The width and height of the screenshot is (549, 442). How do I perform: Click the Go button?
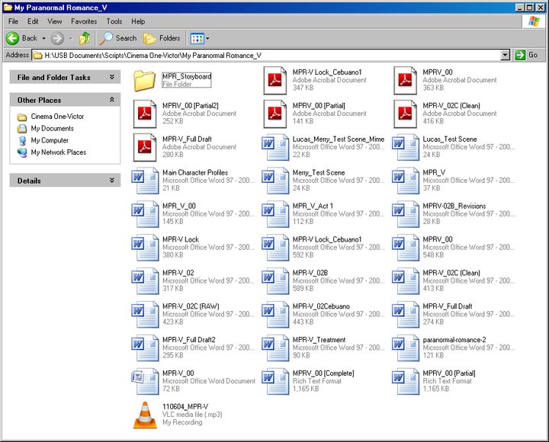(526, 55)
